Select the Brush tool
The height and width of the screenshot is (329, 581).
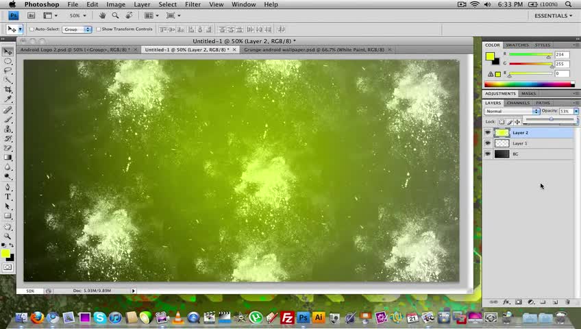tap(8, 119)
